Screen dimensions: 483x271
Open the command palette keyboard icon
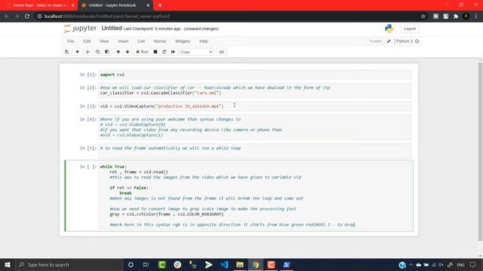pos(221,52)
